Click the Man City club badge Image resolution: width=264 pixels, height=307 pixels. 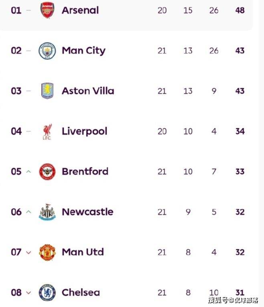(x=47, y=51)
